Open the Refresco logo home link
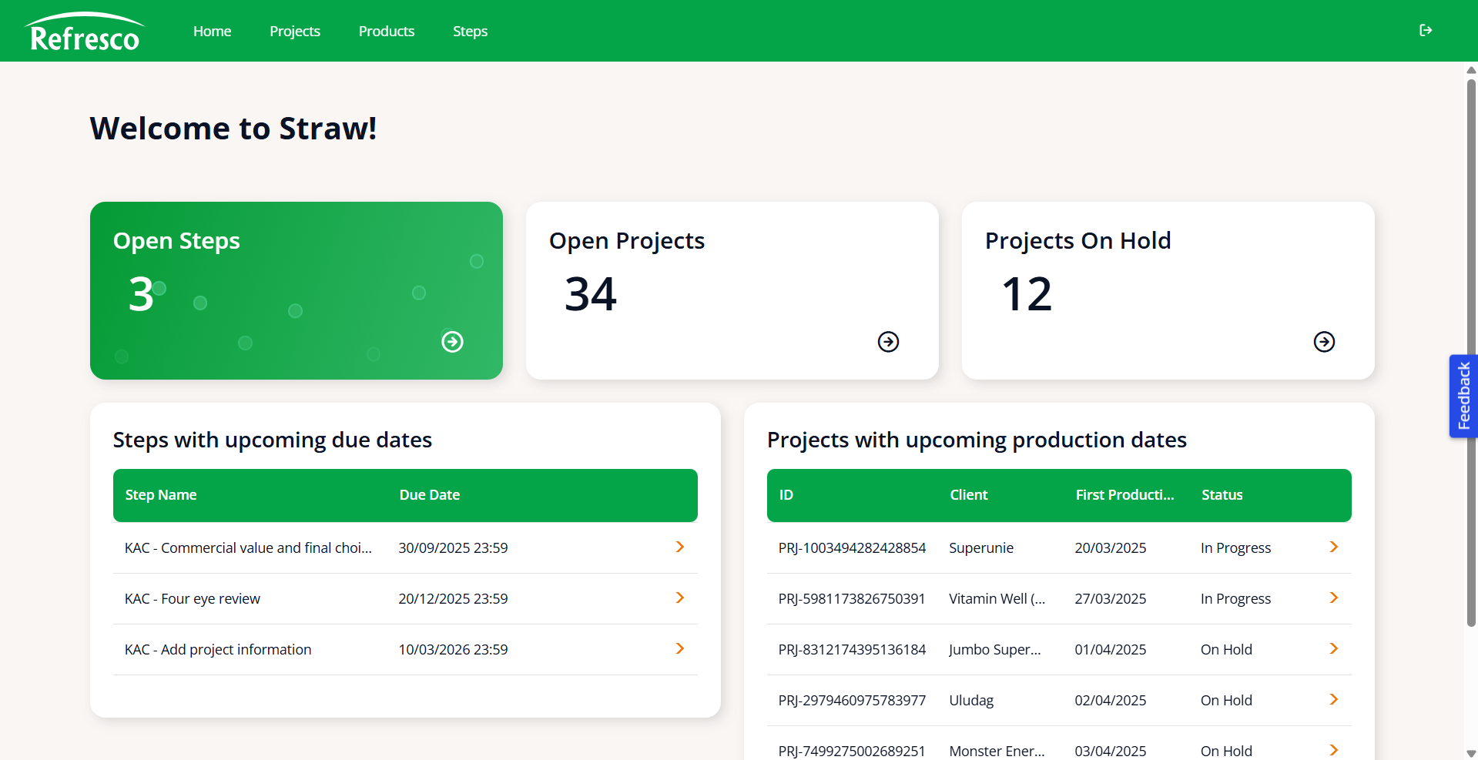The width and height of the screenshot is (1478, 760). 85,32
